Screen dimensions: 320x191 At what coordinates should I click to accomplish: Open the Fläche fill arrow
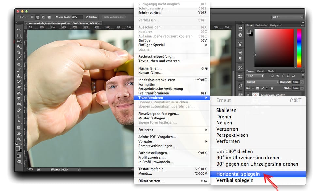(302, 88)
